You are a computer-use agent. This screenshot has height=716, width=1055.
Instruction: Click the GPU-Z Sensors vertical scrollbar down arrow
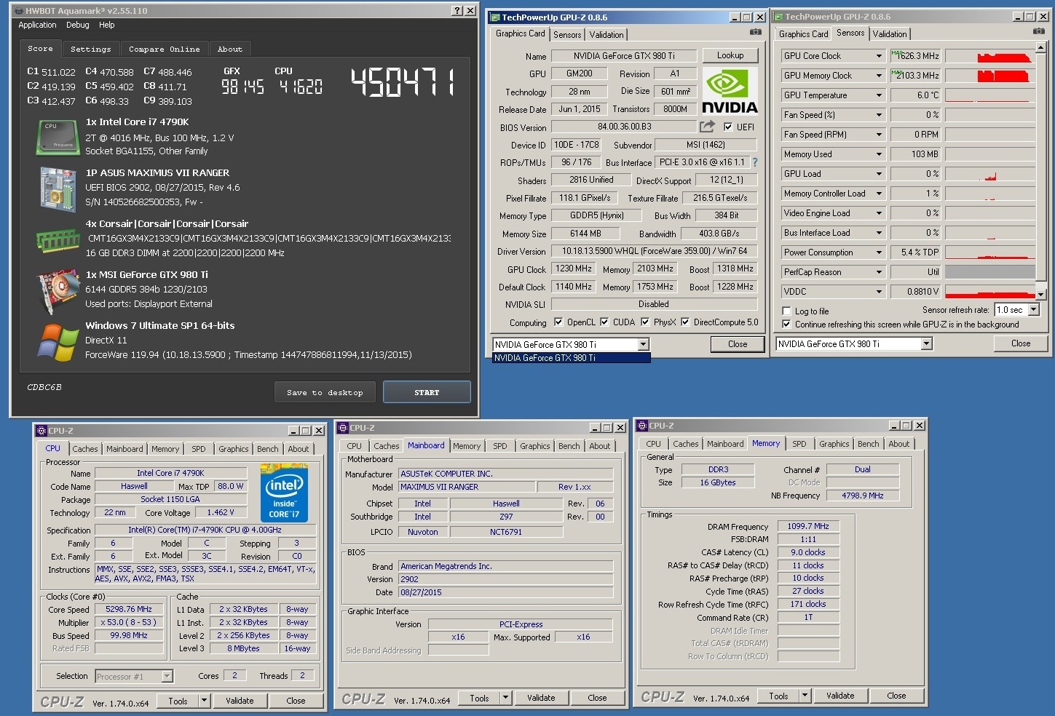[x=1041, y=294]
